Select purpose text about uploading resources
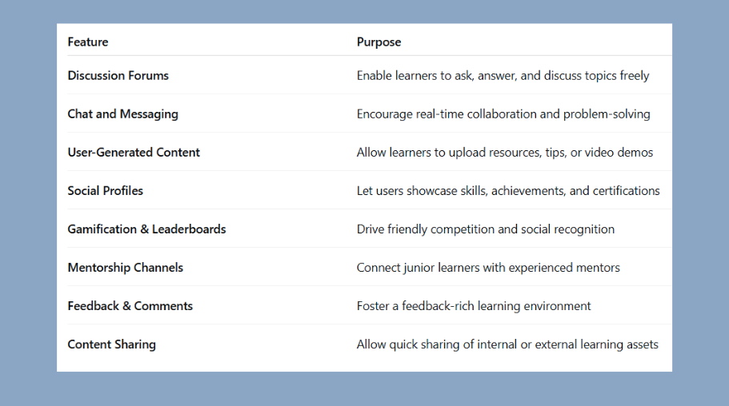The height and width of the screenshot is (406, 729). tap(505, 153)
